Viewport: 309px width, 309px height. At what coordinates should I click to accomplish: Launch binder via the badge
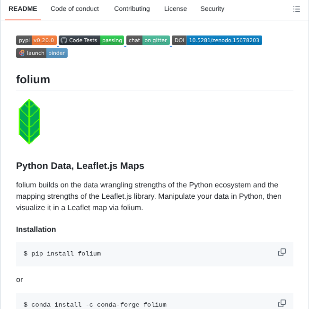pos(42,53)
